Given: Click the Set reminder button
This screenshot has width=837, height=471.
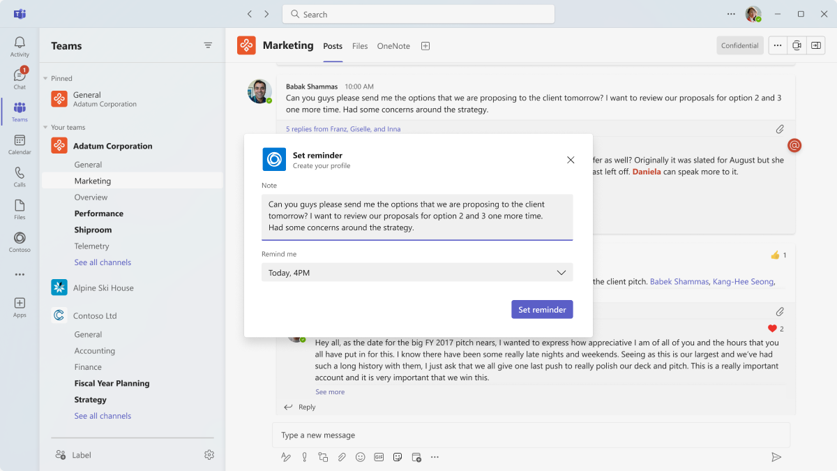Looking at the screenshot, I should (542, 310).
